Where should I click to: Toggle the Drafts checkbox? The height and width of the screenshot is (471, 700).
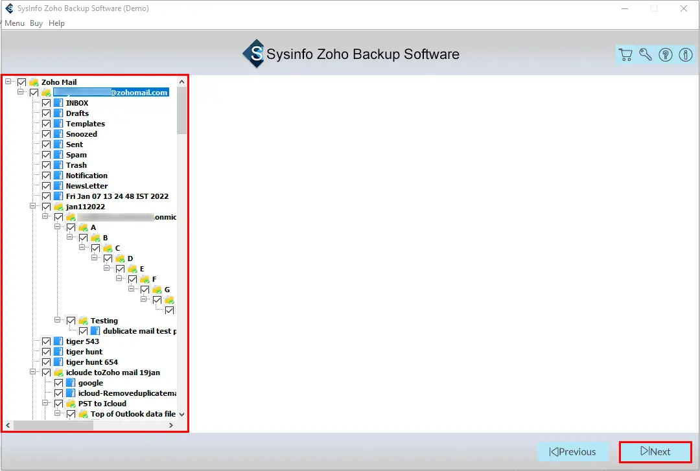click(x=46, y=113)
